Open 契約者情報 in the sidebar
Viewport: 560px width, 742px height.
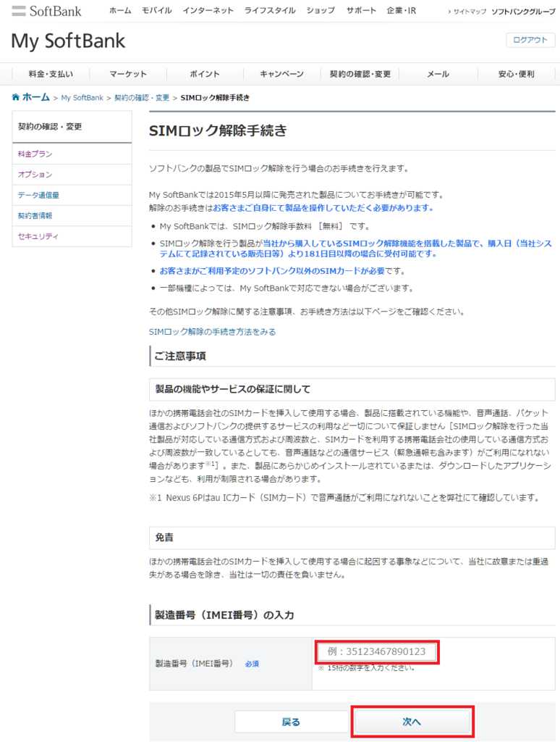point(72,216)
